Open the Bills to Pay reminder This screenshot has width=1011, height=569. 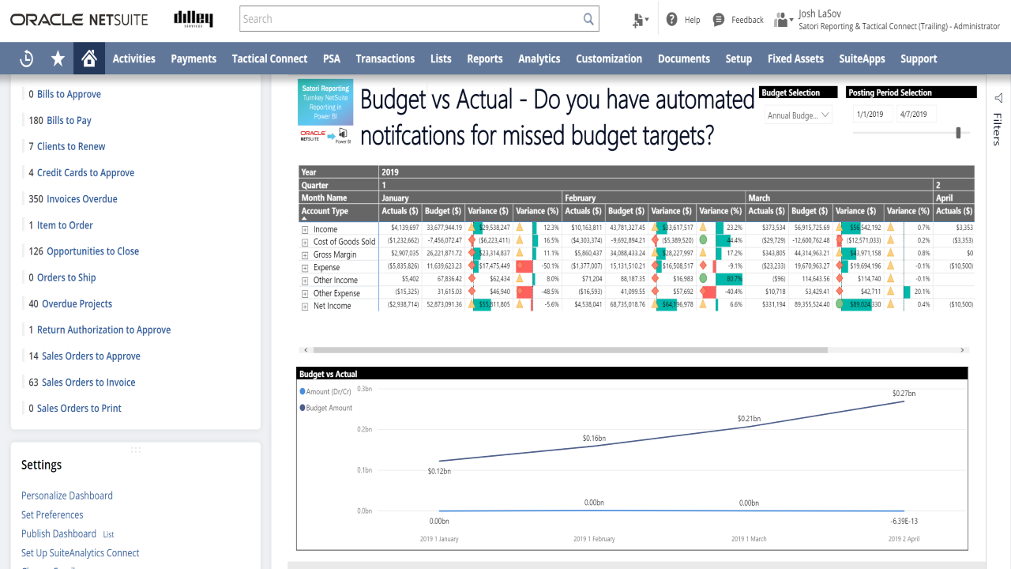(69, 120)
